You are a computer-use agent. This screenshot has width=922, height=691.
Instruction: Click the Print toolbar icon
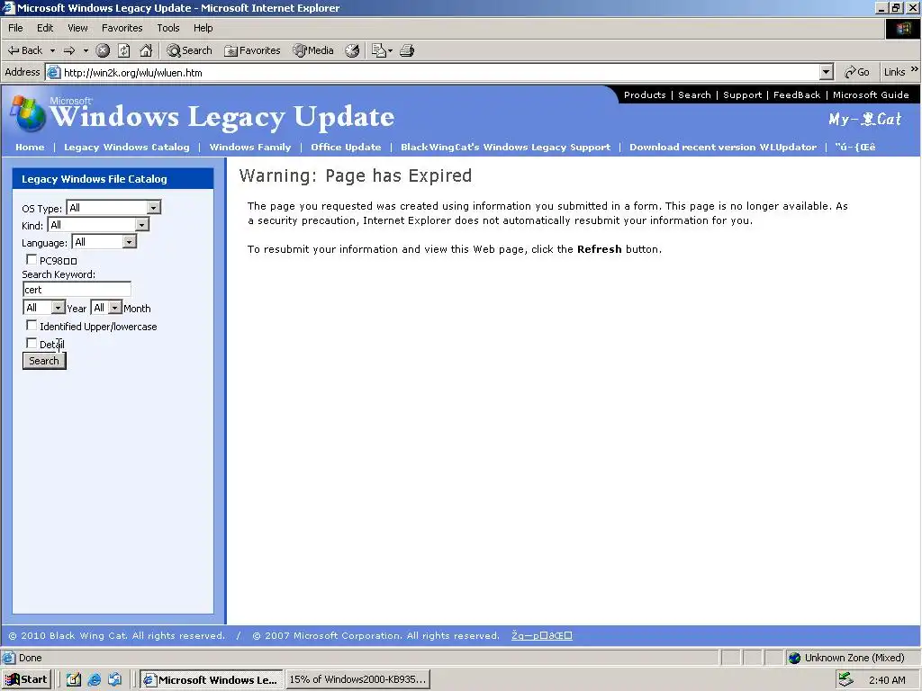(x=407, y=50)
